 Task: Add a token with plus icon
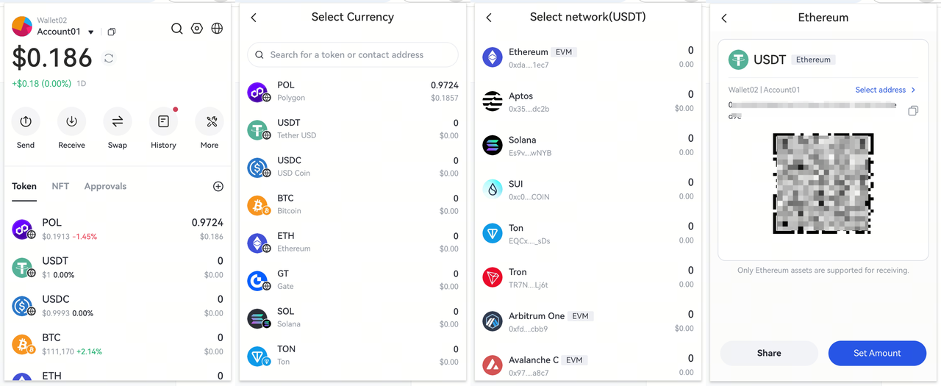pos(218,187)
